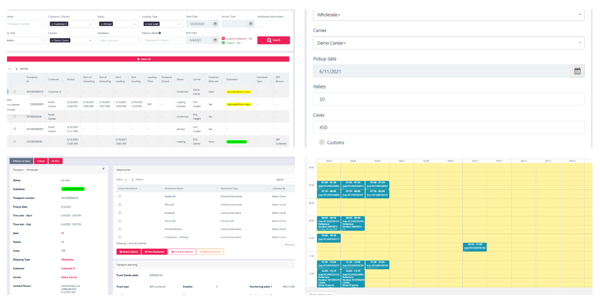Click the Generic Upload button
Screen dimensions: 600x301
[128, 252]
